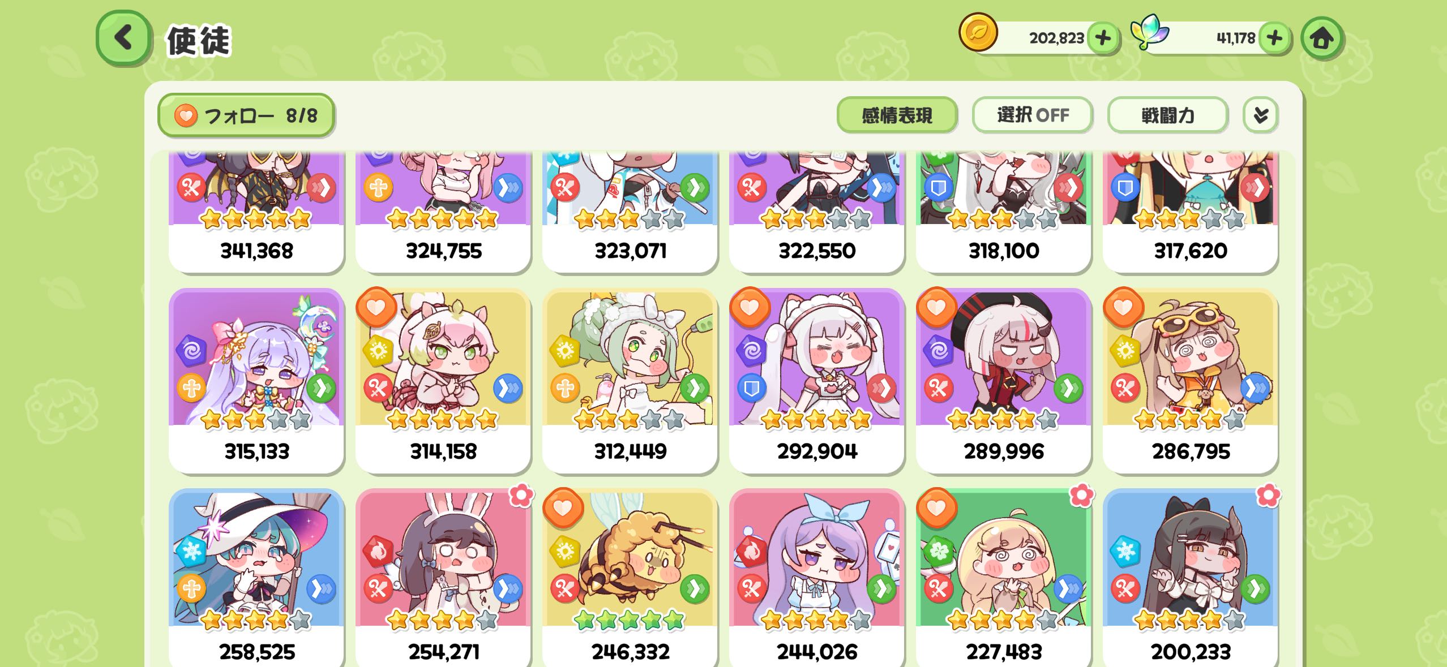Screen dimensions: 1447x667
Task: Open the 戦闘力 sort dropdown
Action: 1167,115
